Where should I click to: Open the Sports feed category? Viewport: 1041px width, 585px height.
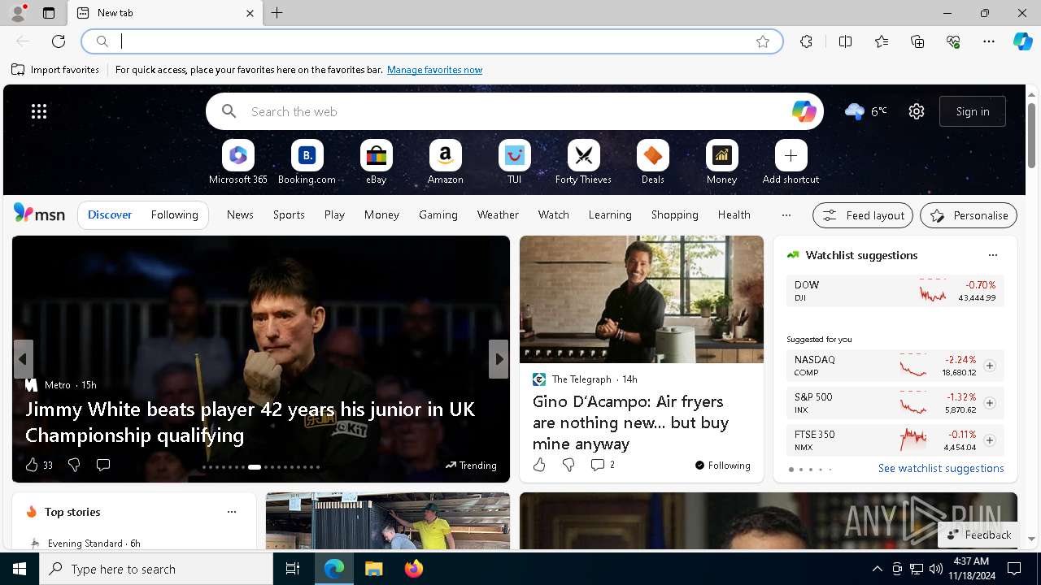[289, 215]
